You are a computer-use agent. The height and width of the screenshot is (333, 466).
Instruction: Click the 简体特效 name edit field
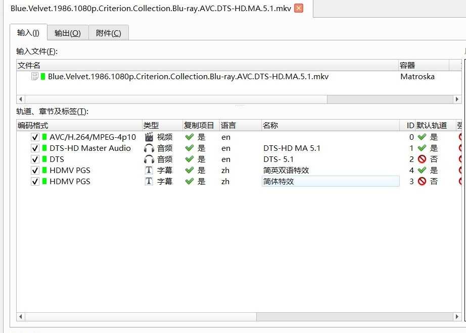click(331, 181)
